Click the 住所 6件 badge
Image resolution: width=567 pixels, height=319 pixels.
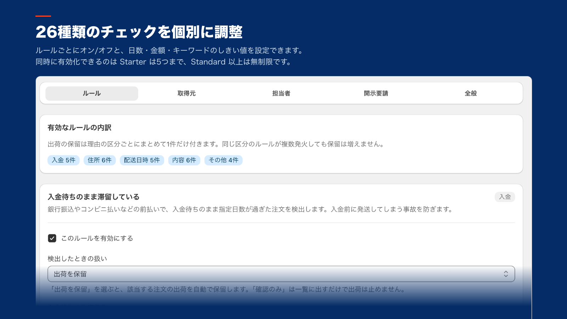pos(100,160)
